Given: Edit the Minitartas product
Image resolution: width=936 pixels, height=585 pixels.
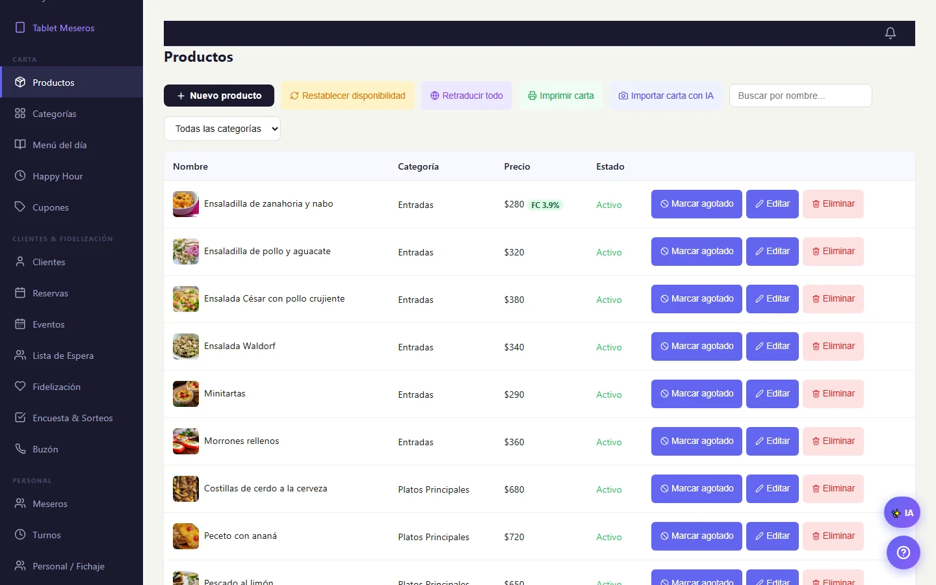Looking at the screenshot, I should pyautogui.click(x=772, y=394).
